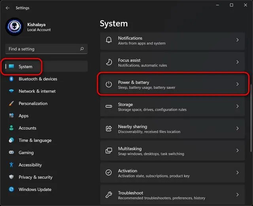Open Time & language settings

point(47,140)
